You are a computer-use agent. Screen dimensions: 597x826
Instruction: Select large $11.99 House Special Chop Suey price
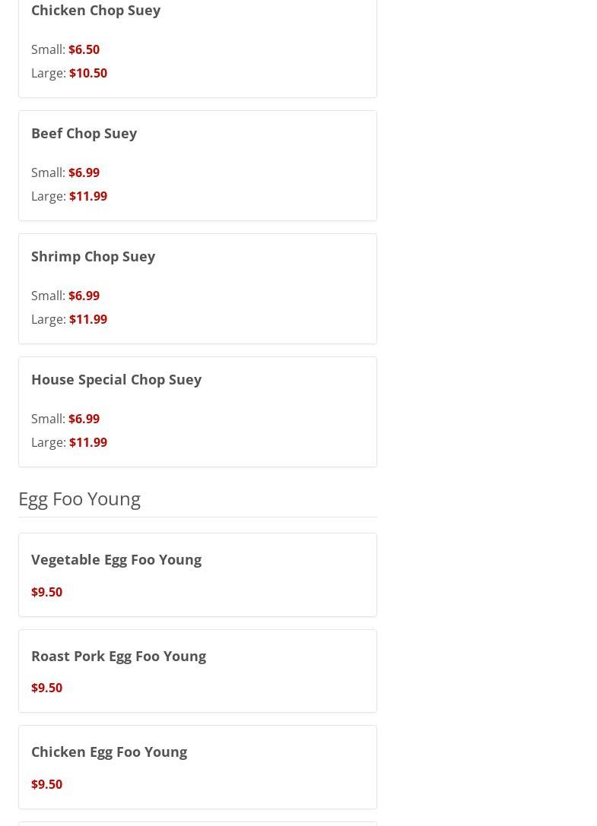click(x=88, y=442)
